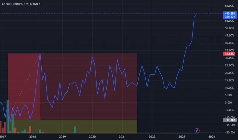Click the 25.00% axis label

tap(229, 65)
